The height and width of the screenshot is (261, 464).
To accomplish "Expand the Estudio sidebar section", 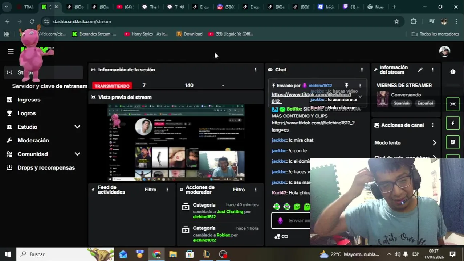I will tap(77, 127).
